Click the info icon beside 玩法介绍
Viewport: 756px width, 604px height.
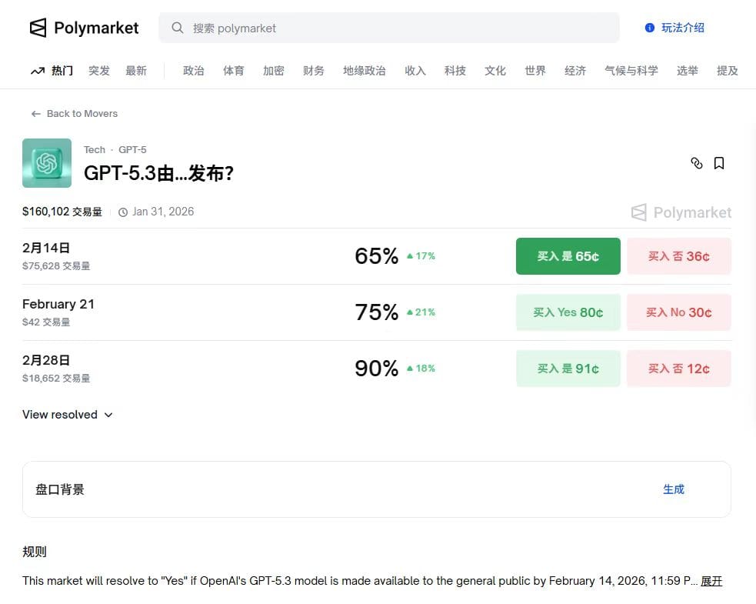(x=650, y=28)
